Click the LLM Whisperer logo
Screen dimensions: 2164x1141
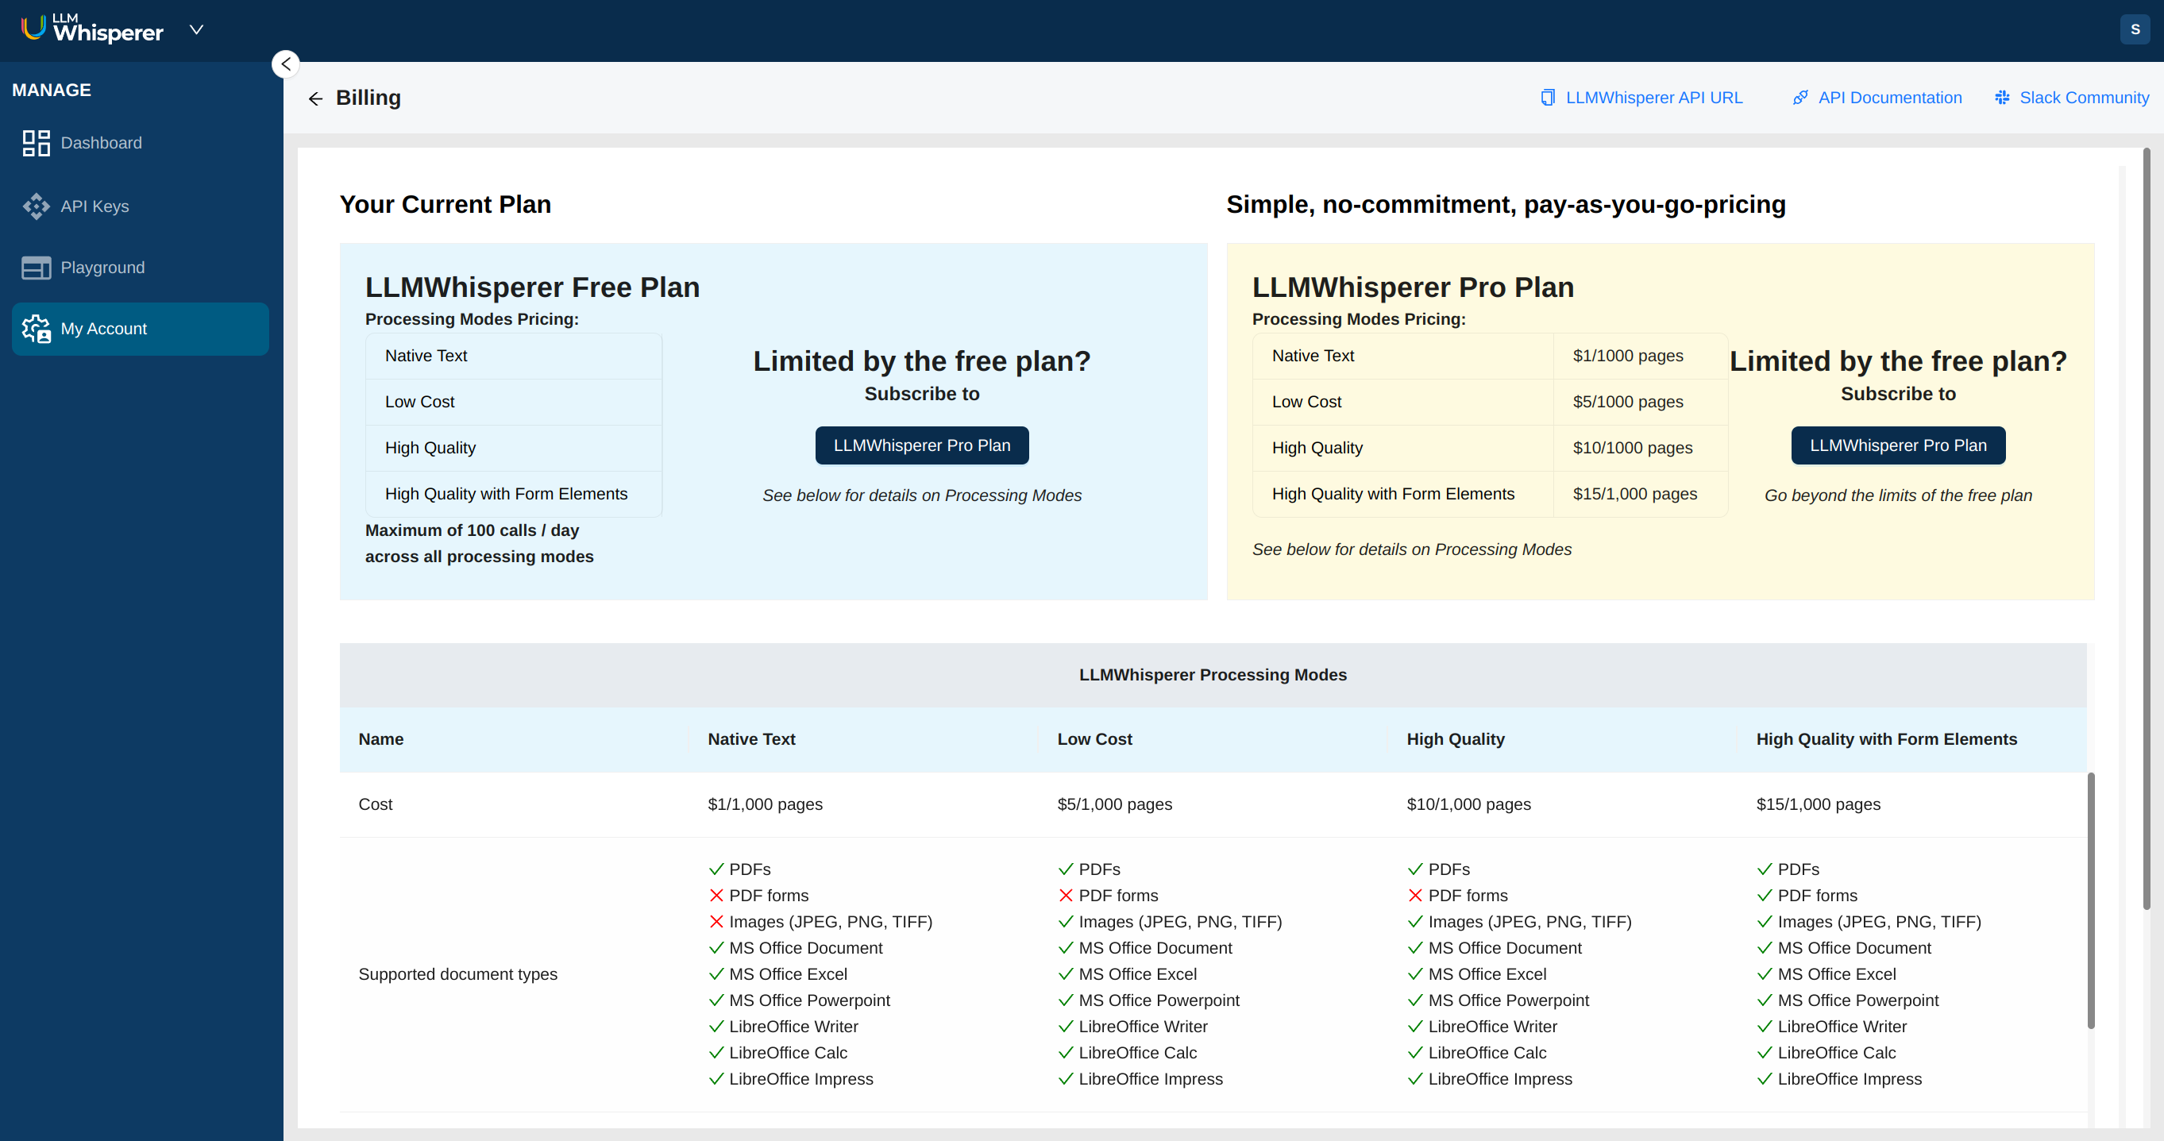point(92,29)
